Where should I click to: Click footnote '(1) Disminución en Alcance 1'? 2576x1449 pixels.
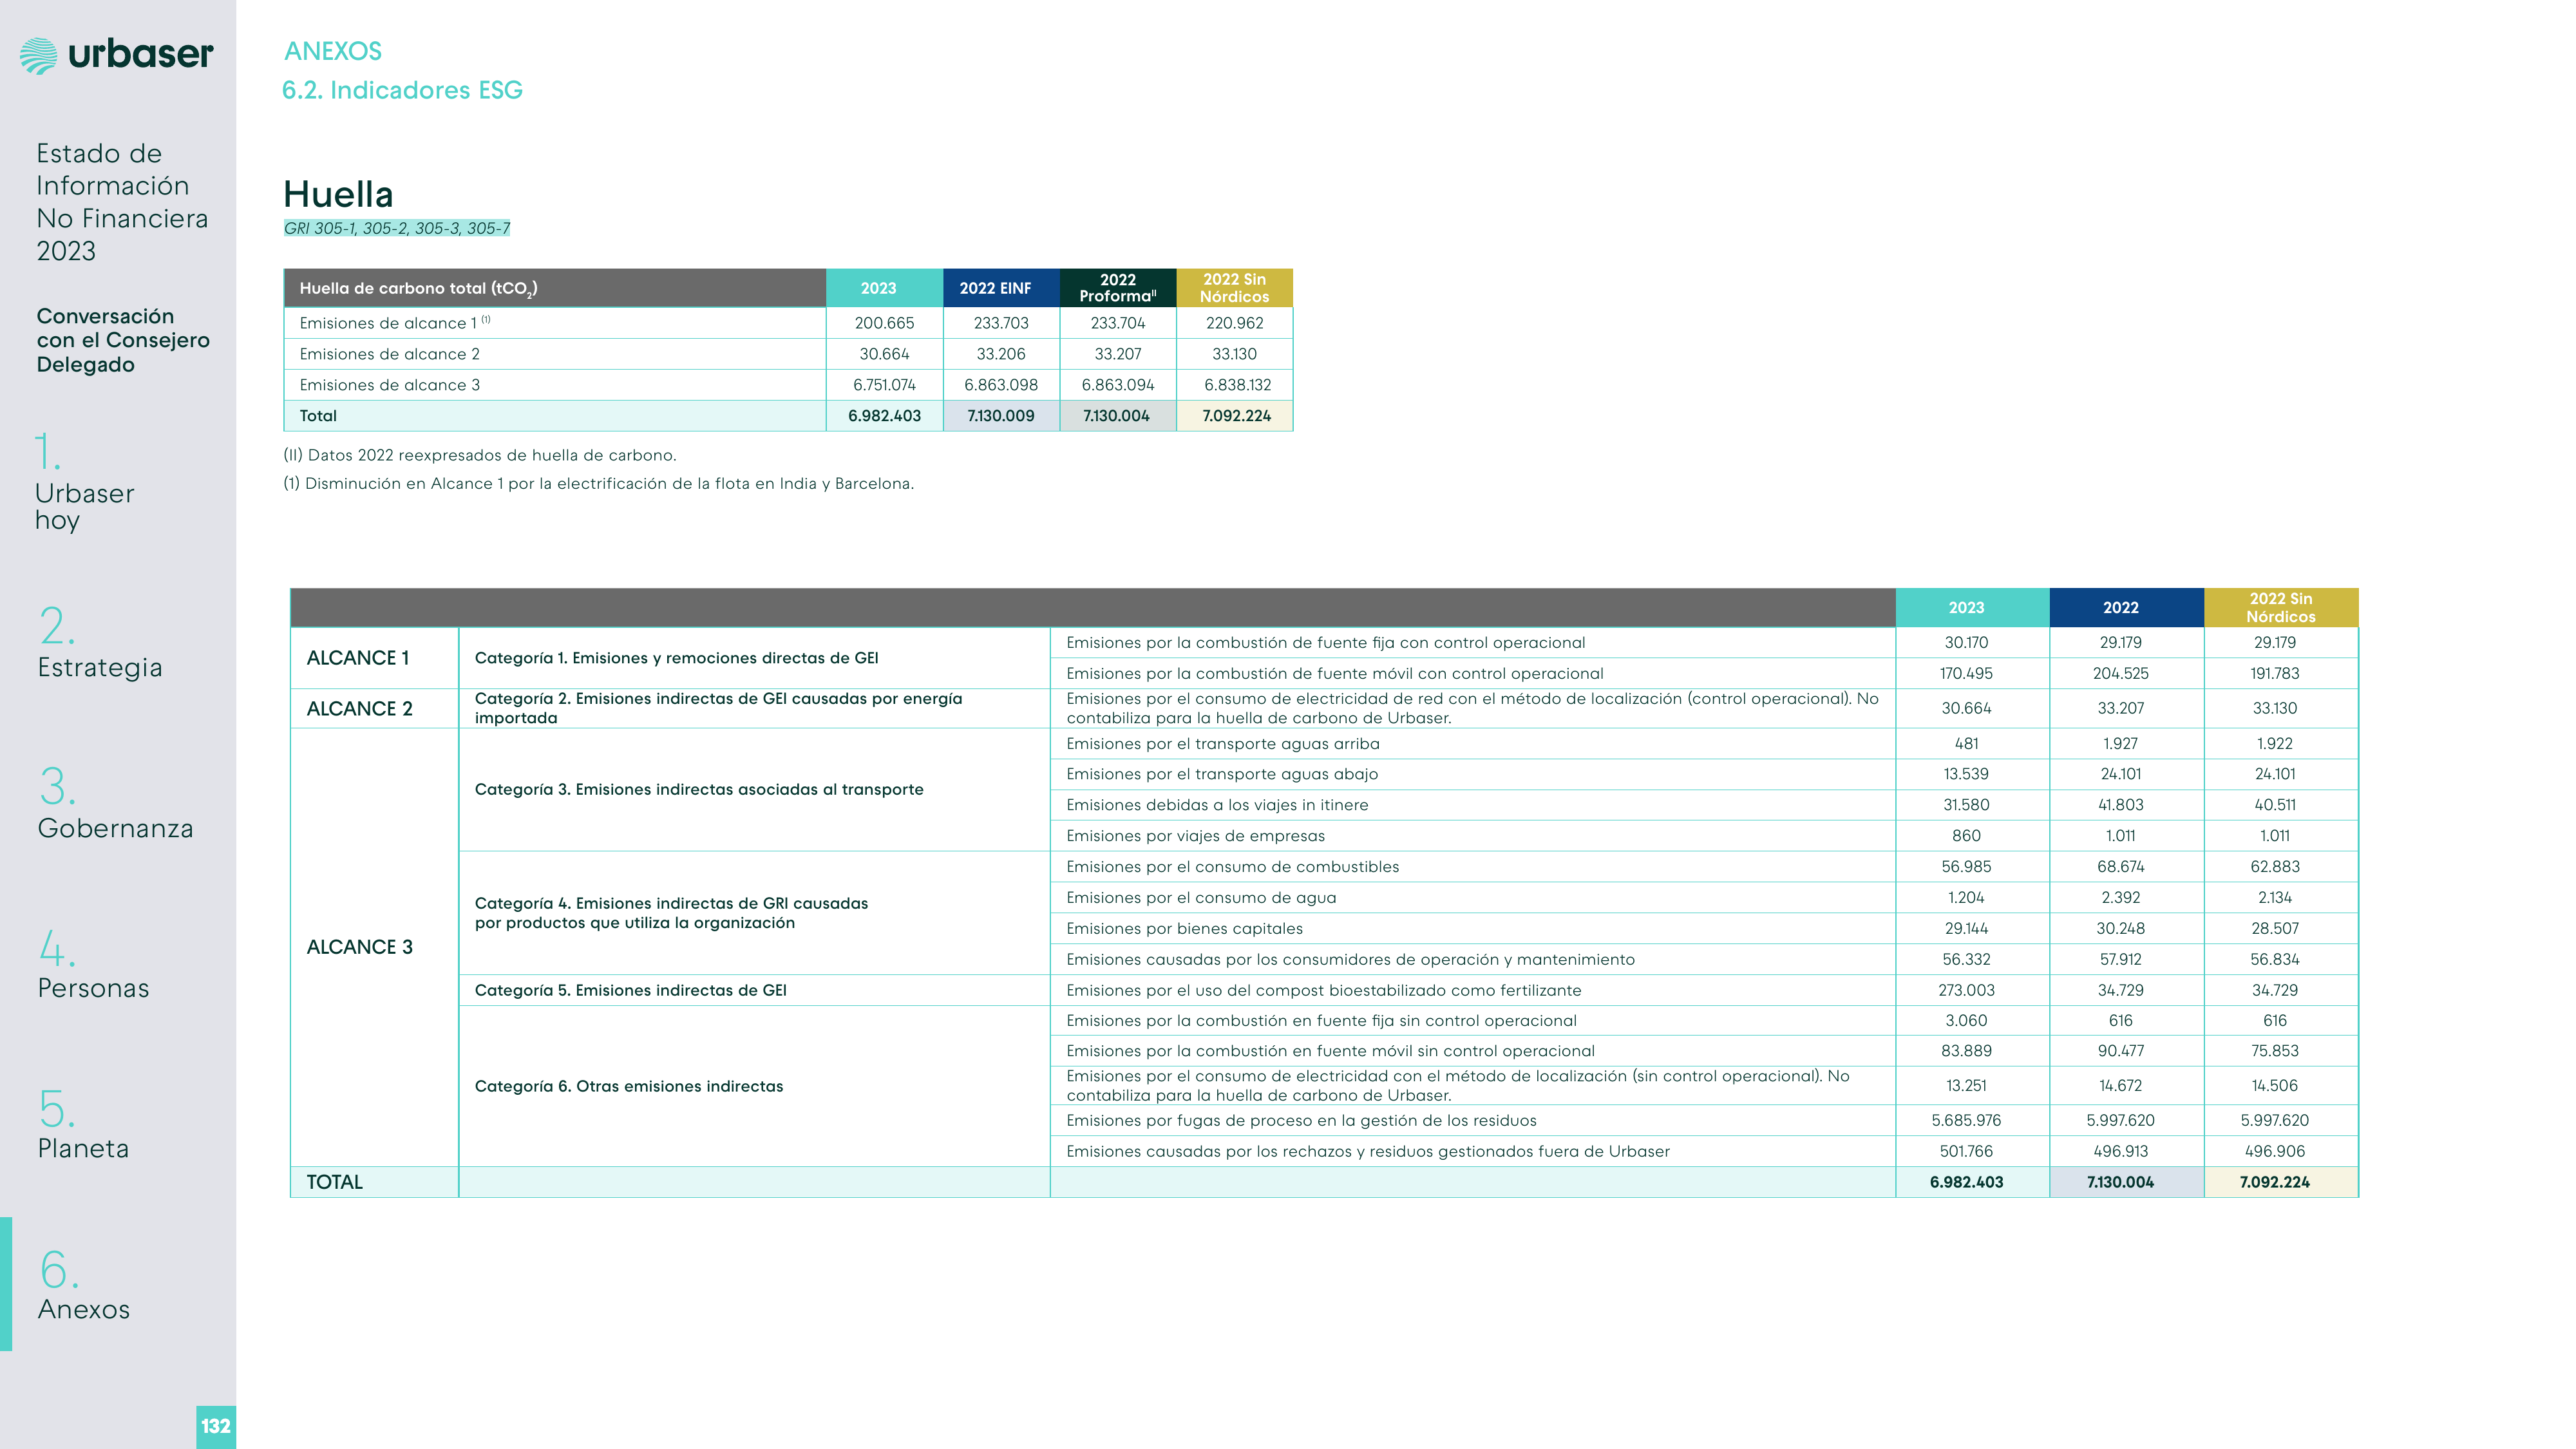(x=599, y=484)
